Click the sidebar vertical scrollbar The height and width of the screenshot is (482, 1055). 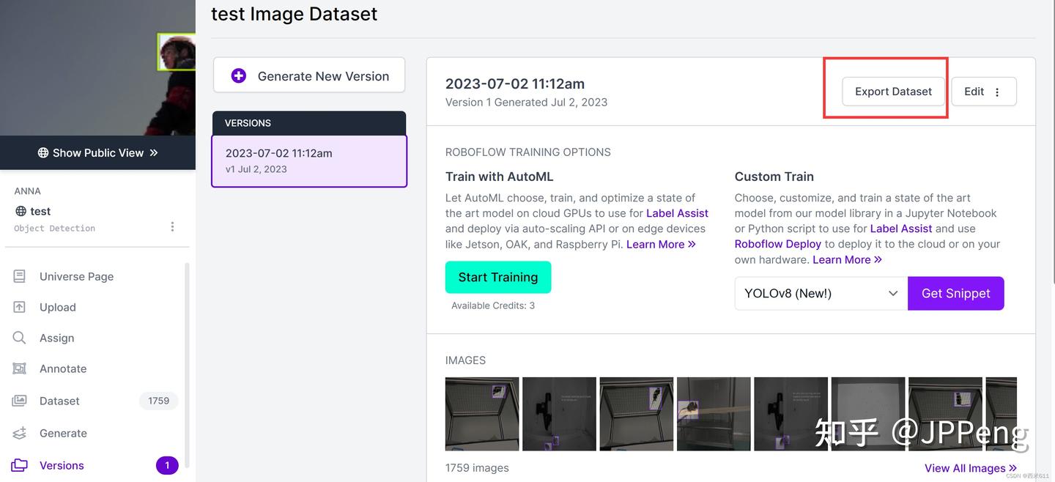click(x=187, y=366)
